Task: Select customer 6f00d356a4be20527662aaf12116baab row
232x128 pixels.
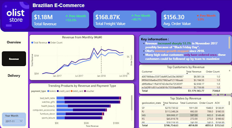Action: tap(181, 80)
